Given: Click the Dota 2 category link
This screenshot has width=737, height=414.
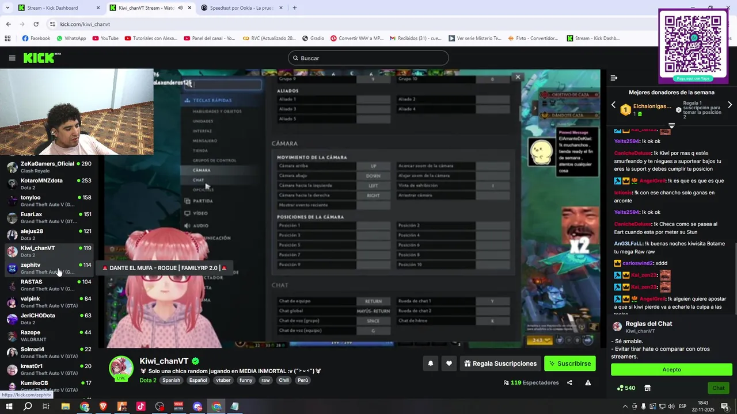Looking at the screenshot, I should 148,380.
